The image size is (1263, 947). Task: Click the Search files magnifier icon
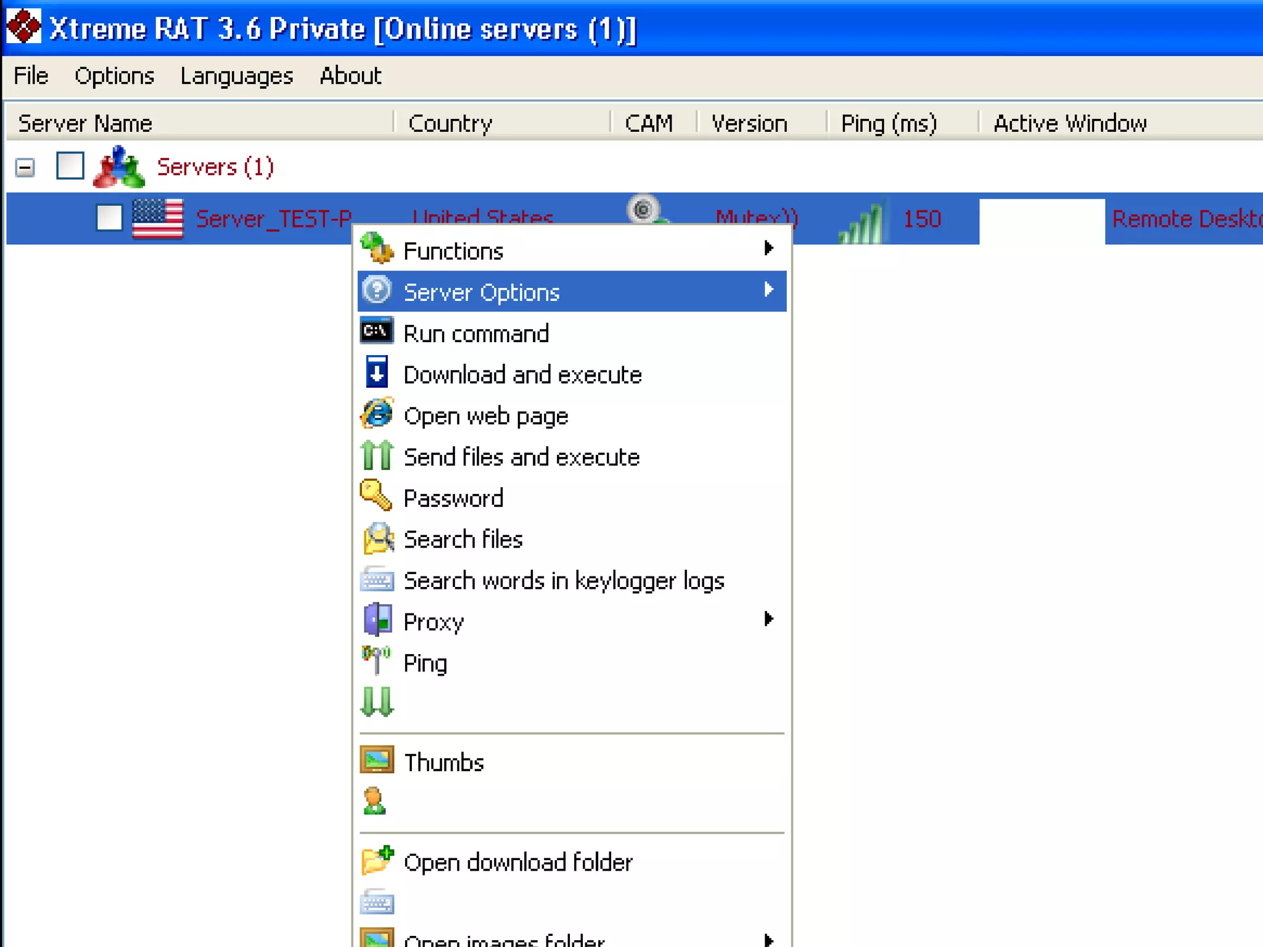[377, 538]
